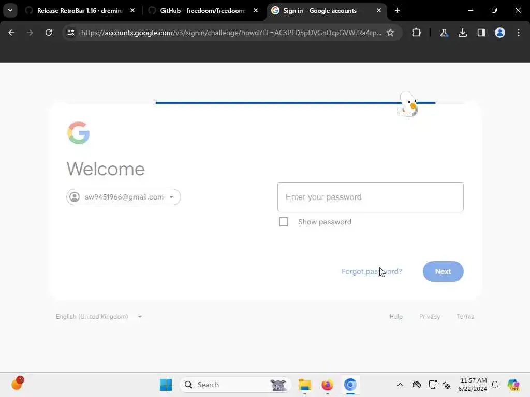Viewport: 530px width, 397px height.
Task: Minimize the Chrome window
Action: [x=470, y=11]
